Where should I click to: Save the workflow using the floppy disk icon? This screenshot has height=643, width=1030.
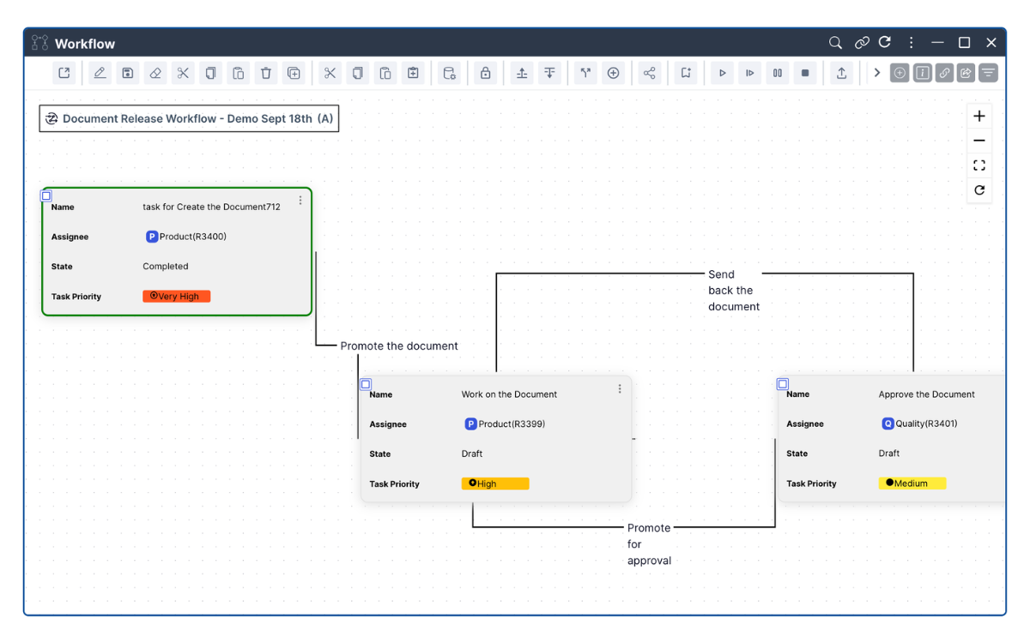point(127,74)
